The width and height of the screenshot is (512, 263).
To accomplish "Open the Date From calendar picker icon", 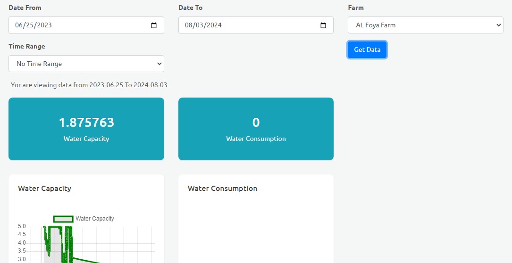I will point(154,25).
